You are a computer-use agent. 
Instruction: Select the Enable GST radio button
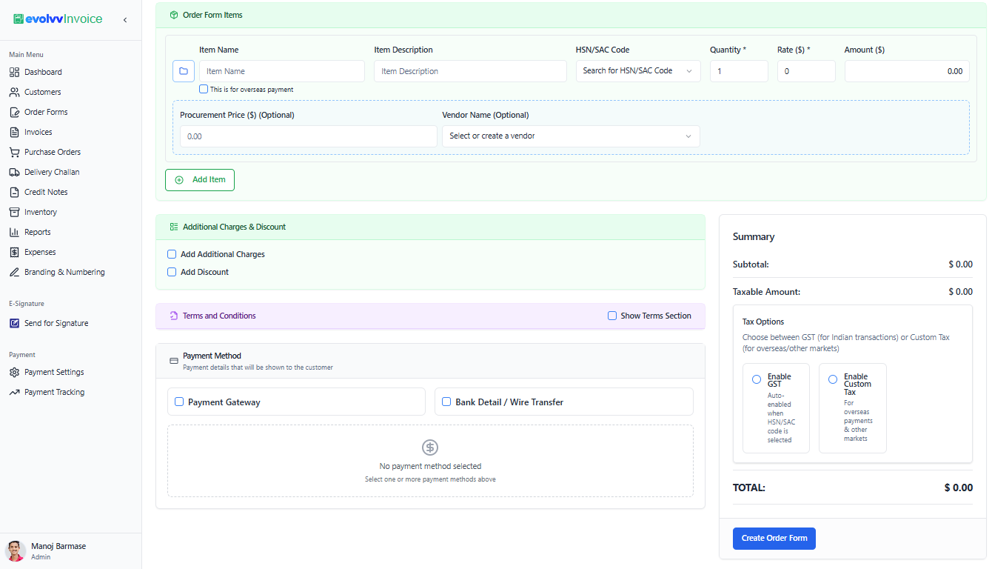coord(757,379)
